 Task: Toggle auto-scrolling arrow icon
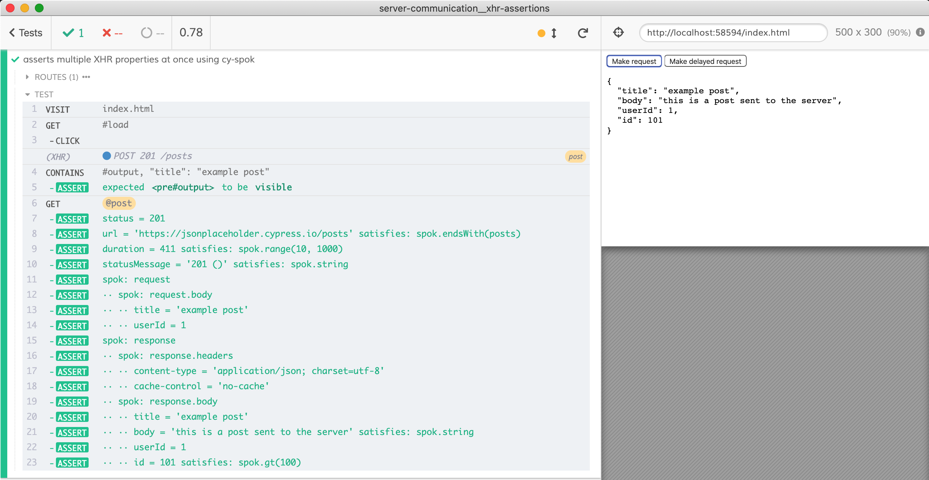[x=554, y=33]
